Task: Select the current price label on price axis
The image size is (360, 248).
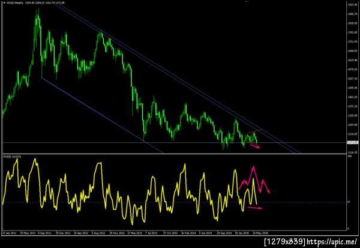Action: (x=353, y=142)
